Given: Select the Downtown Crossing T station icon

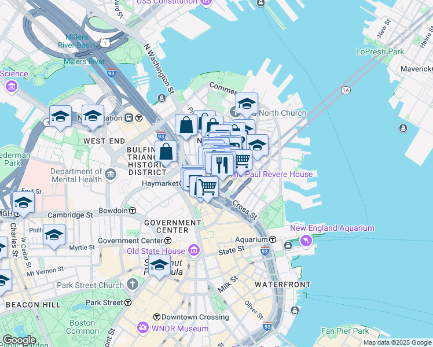Looking at the screenshot, I should (157, 317).
